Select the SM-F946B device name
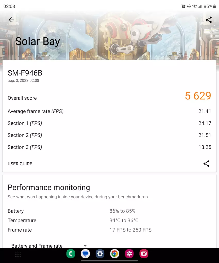This screenshot has width=219, height=263. pos(25,73)
